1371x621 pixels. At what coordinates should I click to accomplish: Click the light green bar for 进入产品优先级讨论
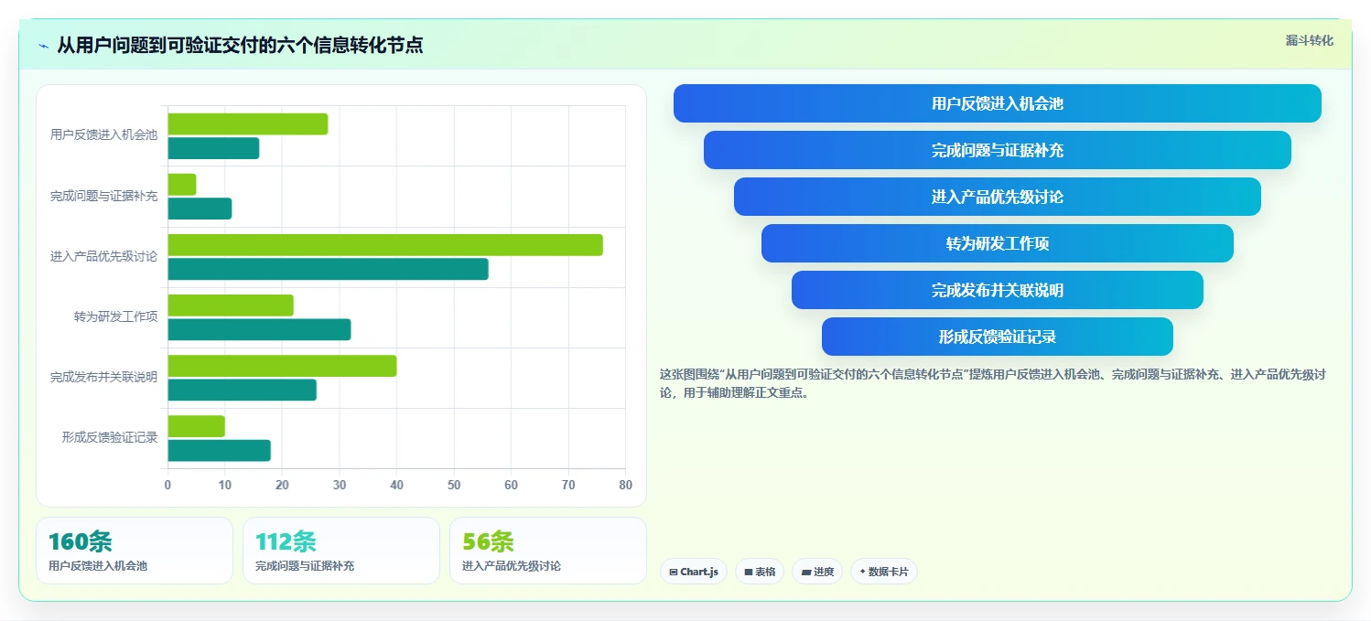[385, 245]
